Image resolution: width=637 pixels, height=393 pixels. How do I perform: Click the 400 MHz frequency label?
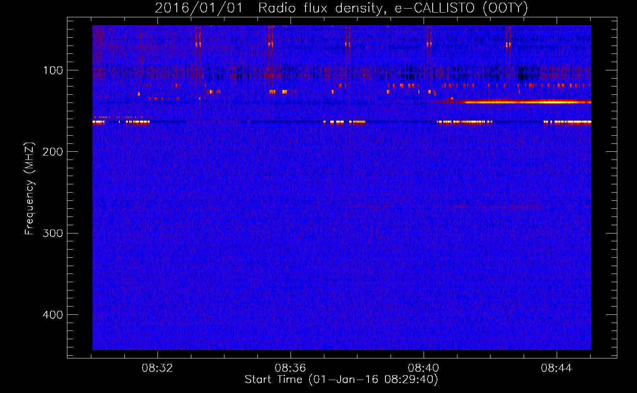53,315
